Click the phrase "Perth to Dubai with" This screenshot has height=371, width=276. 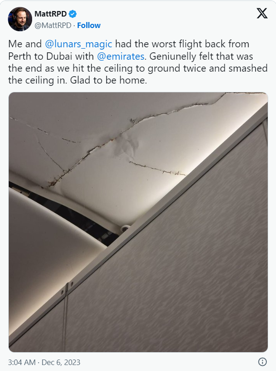pyautogui.click(x=51, y=56)
